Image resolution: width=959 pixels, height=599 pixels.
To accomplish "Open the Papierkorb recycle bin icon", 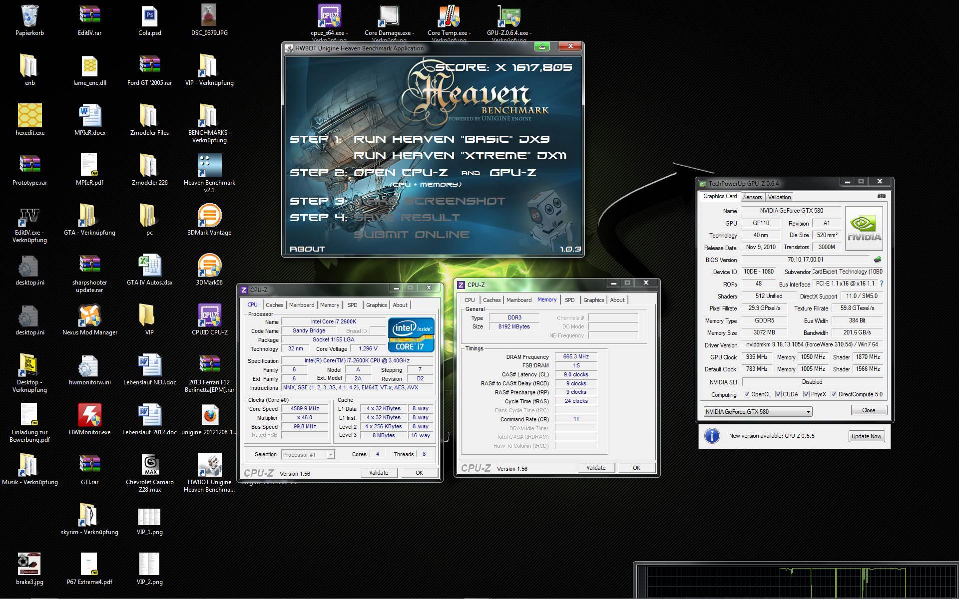I will (x=29, y=16).
